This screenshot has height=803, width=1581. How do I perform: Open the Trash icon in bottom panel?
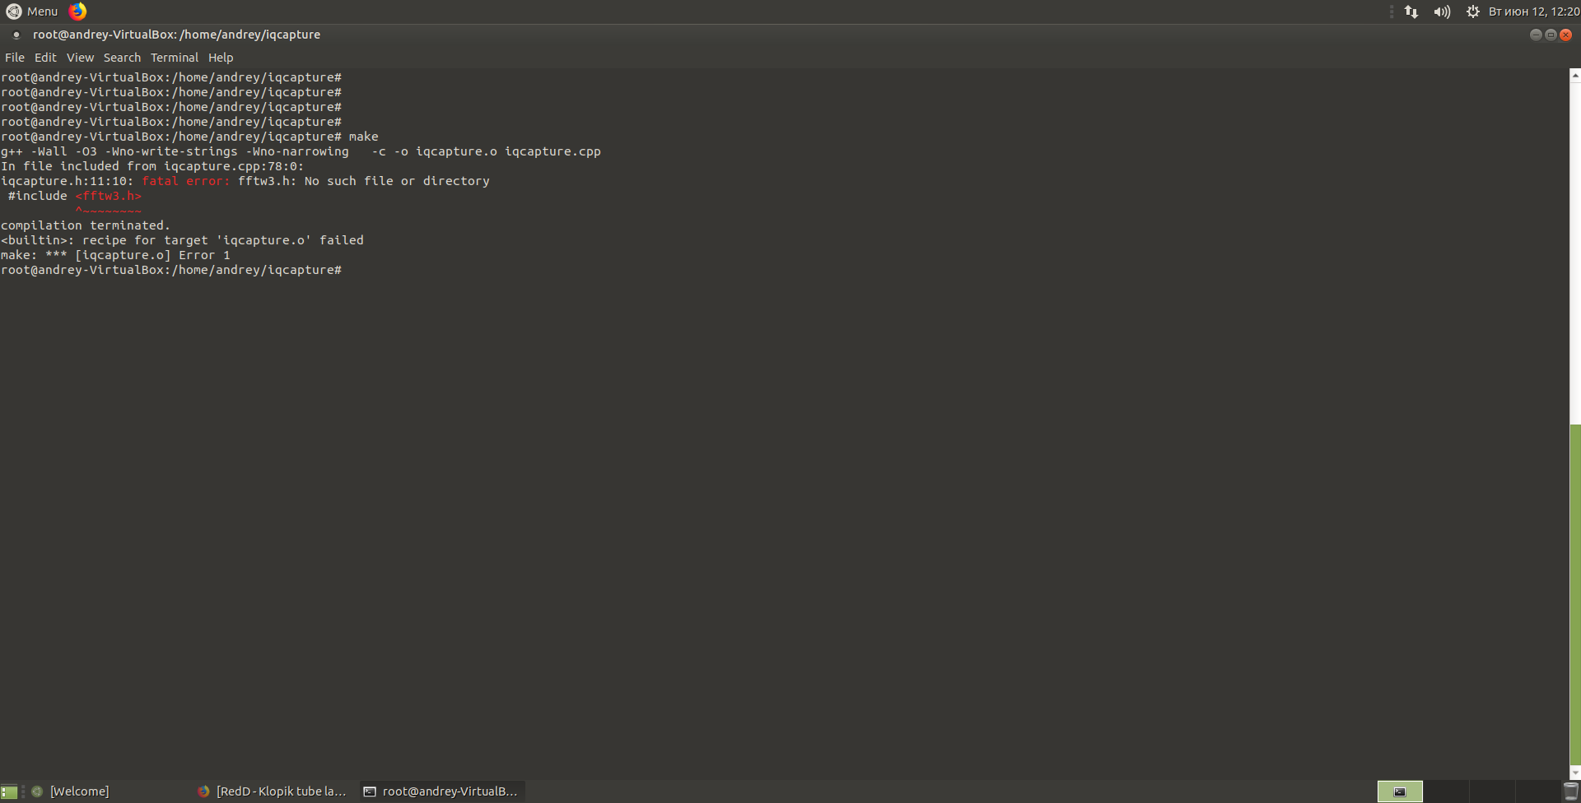(1570, 791)
